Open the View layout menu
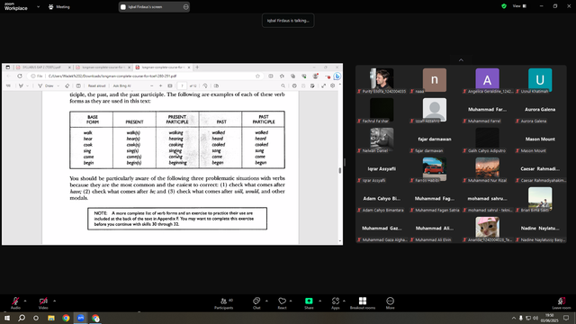The height and width of the screenshot is (324, 576). click(x=519, y=6)
